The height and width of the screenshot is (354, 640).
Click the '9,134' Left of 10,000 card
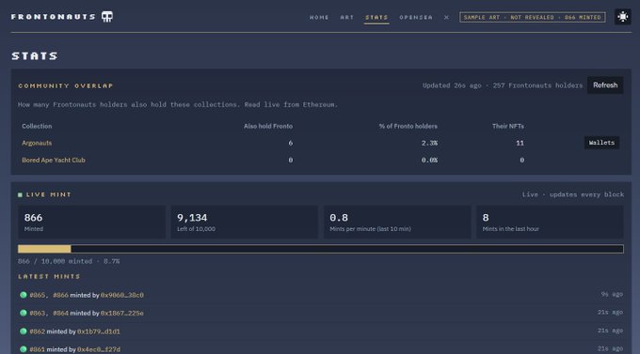(x=244, y=222)
